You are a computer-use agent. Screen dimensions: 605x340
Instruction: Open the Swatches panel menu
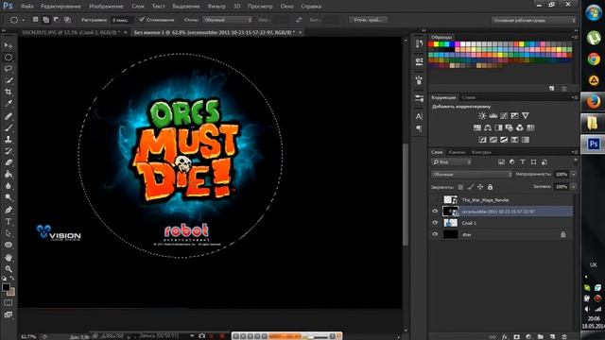tap(575, 37)
